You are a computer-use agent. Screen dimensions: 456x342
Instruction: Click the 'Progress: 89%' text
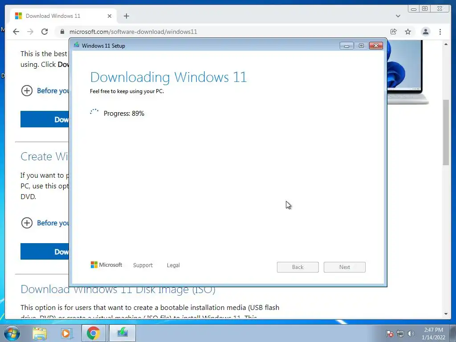pos(124,114)
